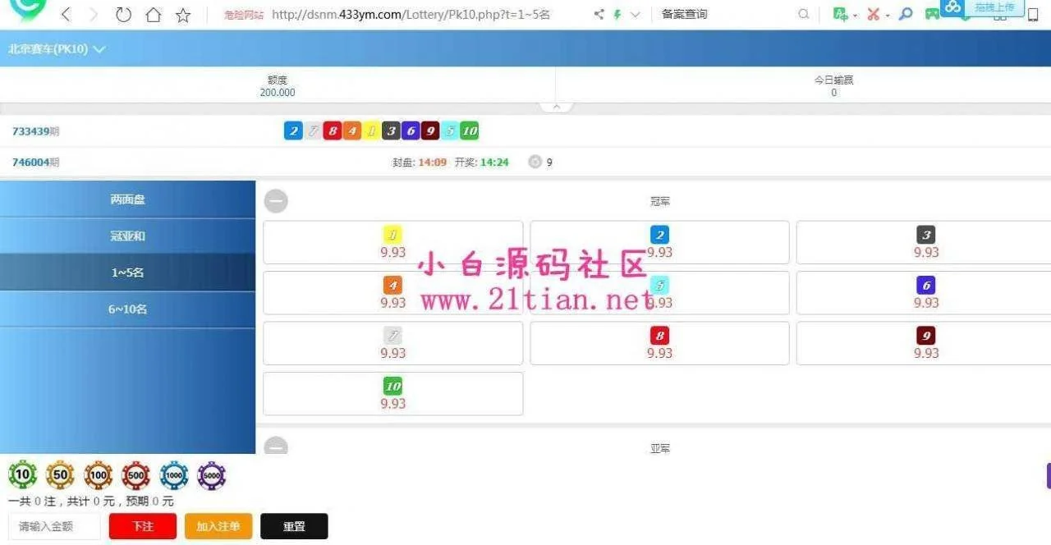The image size is (1051, 545).
Task: Click the 请输入金额 amount input field
Action: 54,526
